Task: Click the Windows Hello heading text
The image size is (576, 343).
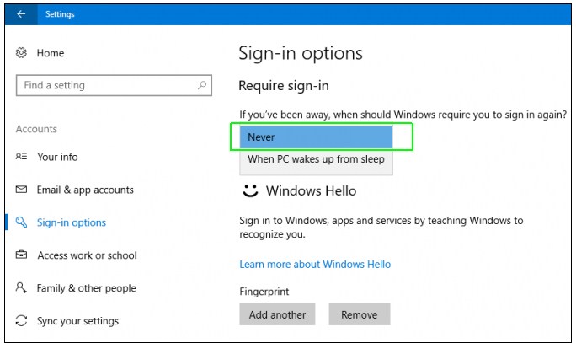Action: pos(311,191)
